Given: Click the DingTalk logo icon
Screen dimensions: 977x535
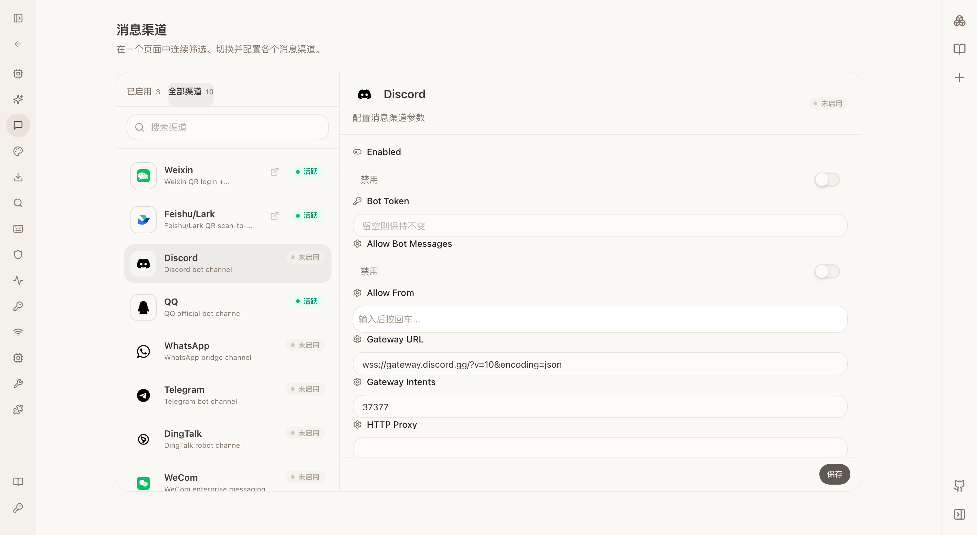Looking at the screenshot, I should (x=143, y=439).
